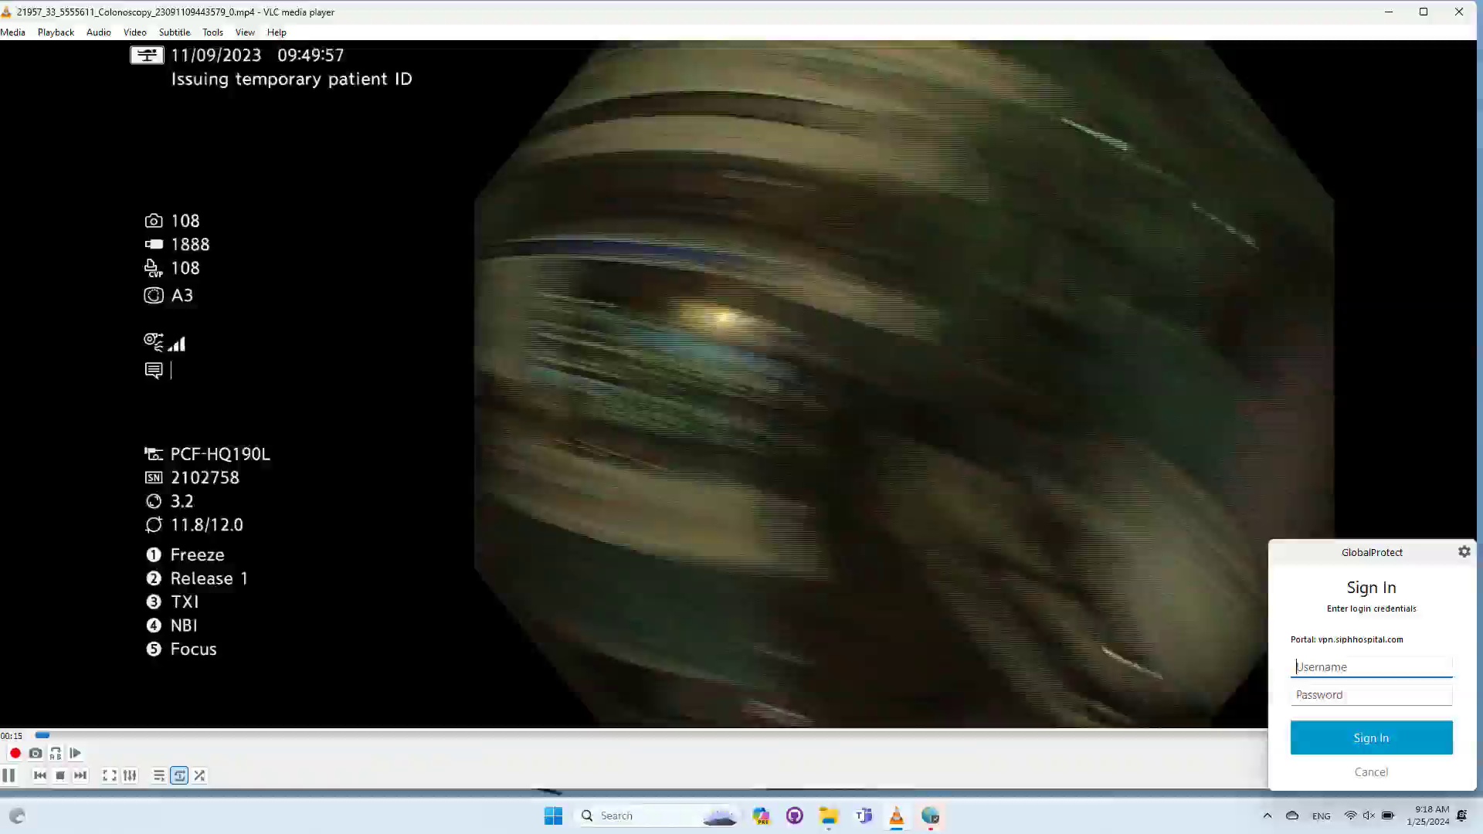The width and height of the screenshot is (1483, 834).
Task: Click the 00:15 elapsed time label
Action: coord(11,736)
